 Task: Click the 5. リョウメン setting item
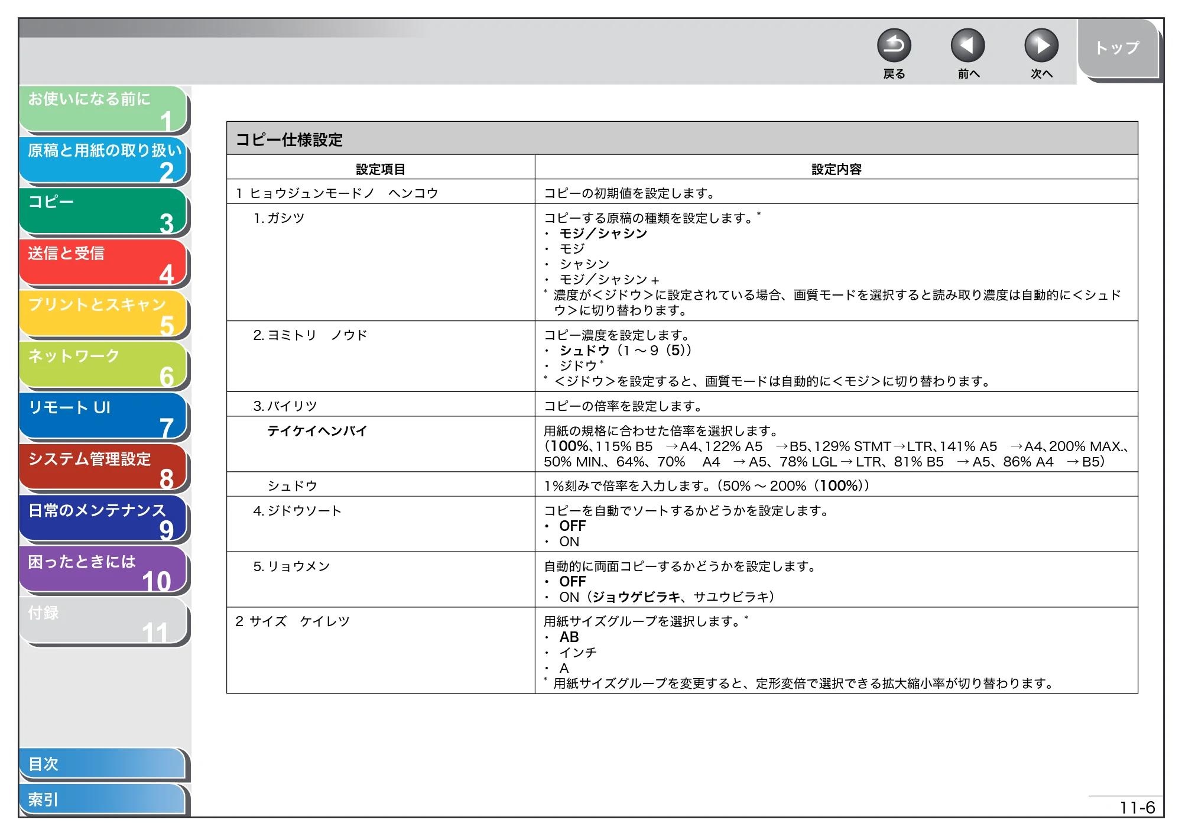coord(291,566)
